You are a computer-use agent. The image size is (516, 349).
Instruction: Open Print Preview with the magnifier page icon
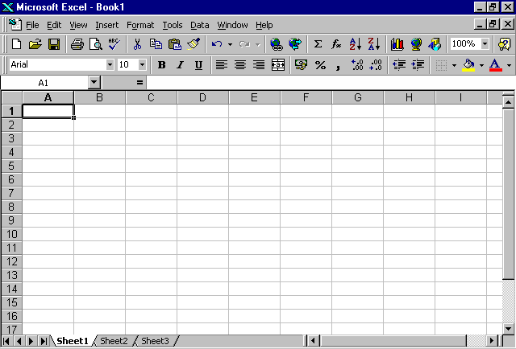96,43
